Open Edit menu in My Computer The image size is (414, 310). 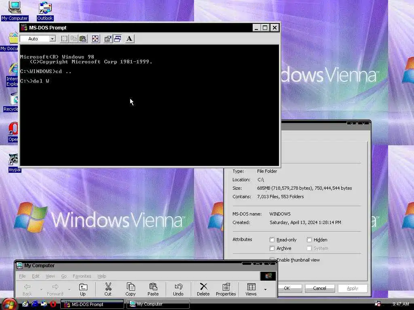(36, 276)
